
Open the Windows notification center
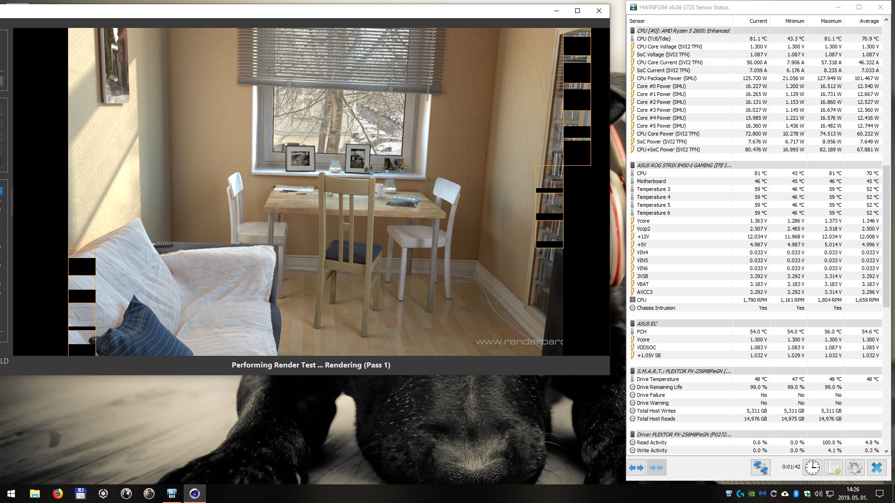[x=880, y=494]
